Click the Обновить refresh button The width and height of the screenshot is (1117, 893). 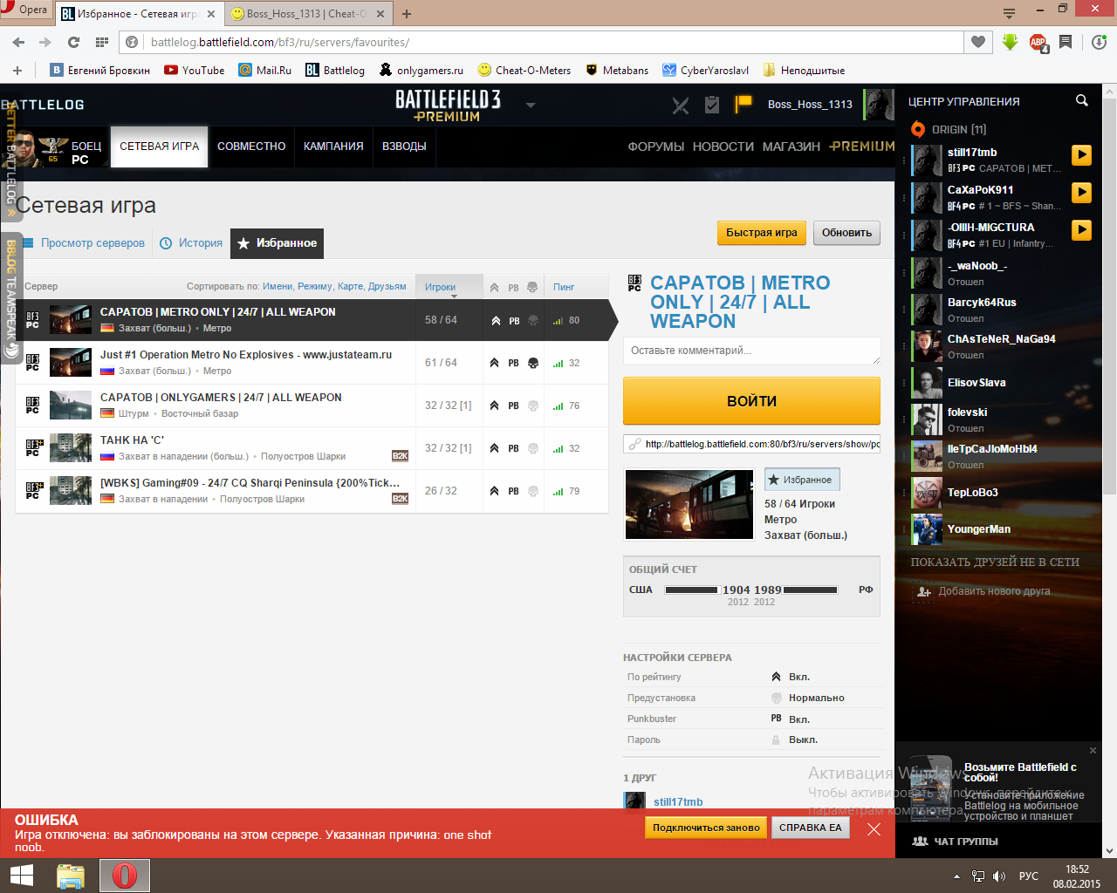click(846, 233)
